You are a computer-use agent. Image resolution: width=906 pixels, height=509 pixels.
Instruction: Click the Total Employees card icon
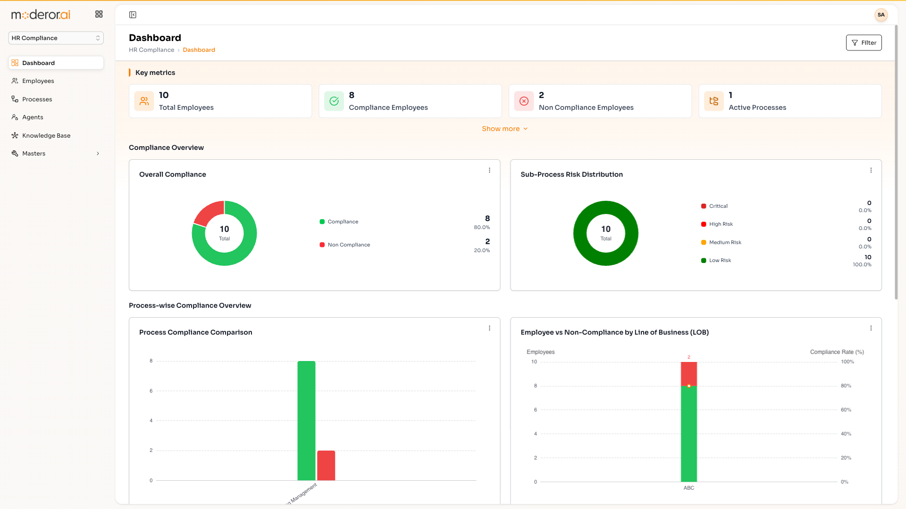(x=144, y=101)
